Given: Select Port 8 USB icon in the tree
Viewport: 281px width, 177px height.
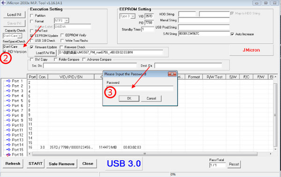Looking at the screenshot, I should tap(8, 115).
